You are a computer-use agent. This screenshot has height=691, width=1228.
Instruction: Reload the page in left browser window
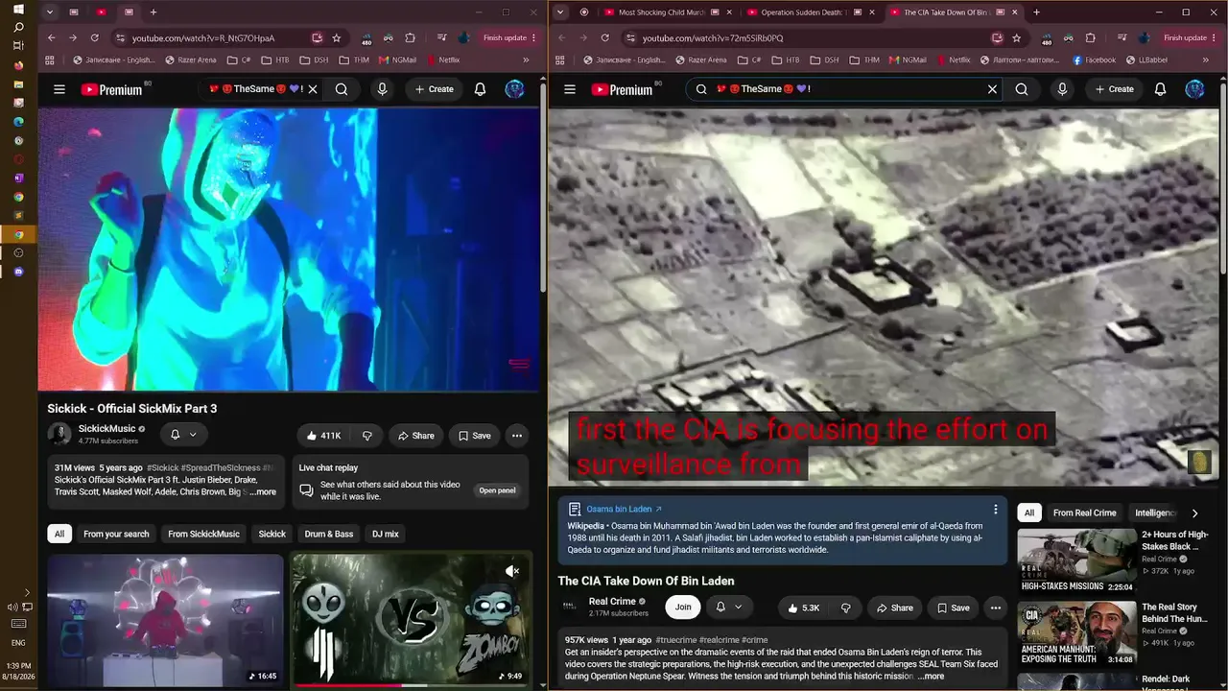tap(94, 38)
